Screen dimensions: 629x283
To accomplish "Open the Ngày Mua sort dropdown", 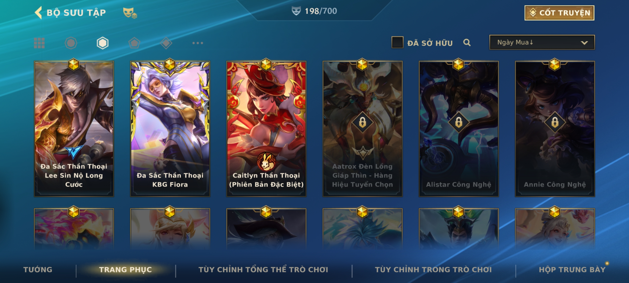I will coord(542,42).
